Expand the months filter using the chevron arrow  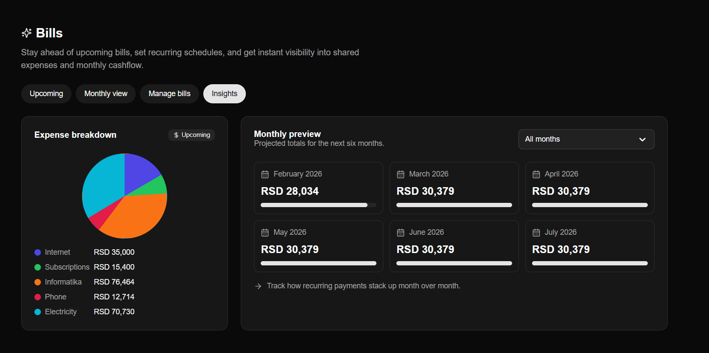point(642,139)
